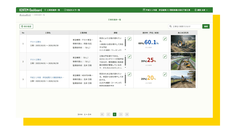Click 現場代理人：岡田 信広 text
The width and height of the screenshot is (236, 133).
pos(82,44)
